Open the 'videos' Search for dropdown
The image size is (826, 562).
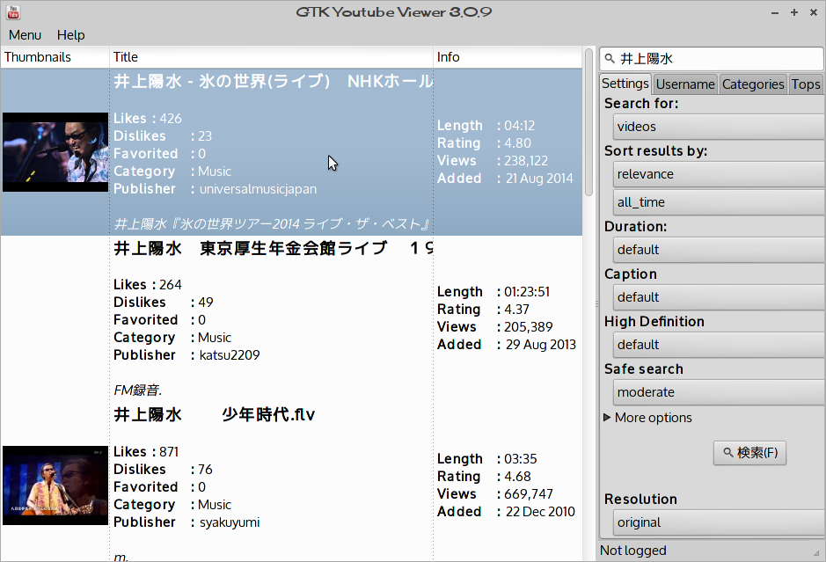click(719, 127)
